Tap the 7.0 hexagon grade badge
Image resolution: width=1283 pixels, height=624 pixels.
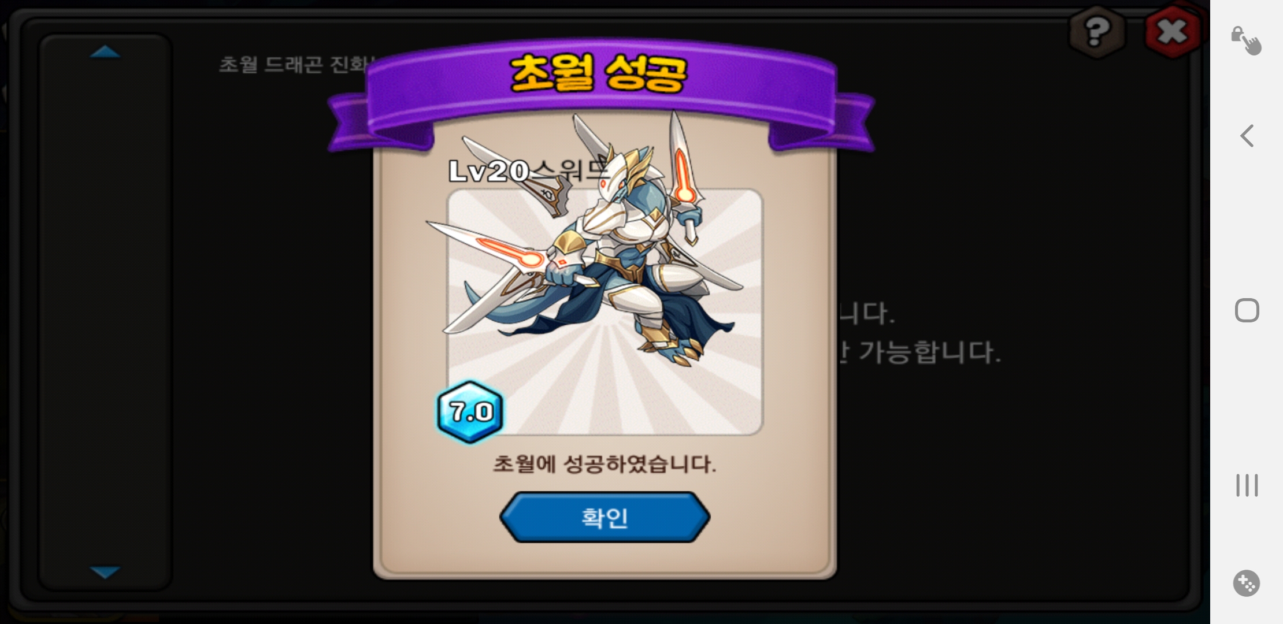pyautogui.click(x=470, y=412)
